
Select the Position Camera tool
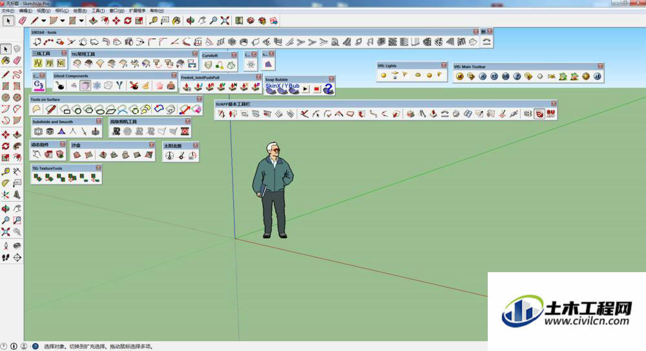[x=5, y=246]
